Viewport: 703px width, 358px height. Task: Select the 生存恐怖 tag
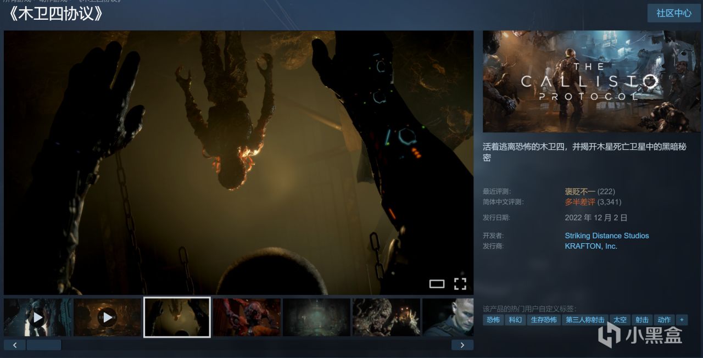pyautogui.click(x=544, y=320)
